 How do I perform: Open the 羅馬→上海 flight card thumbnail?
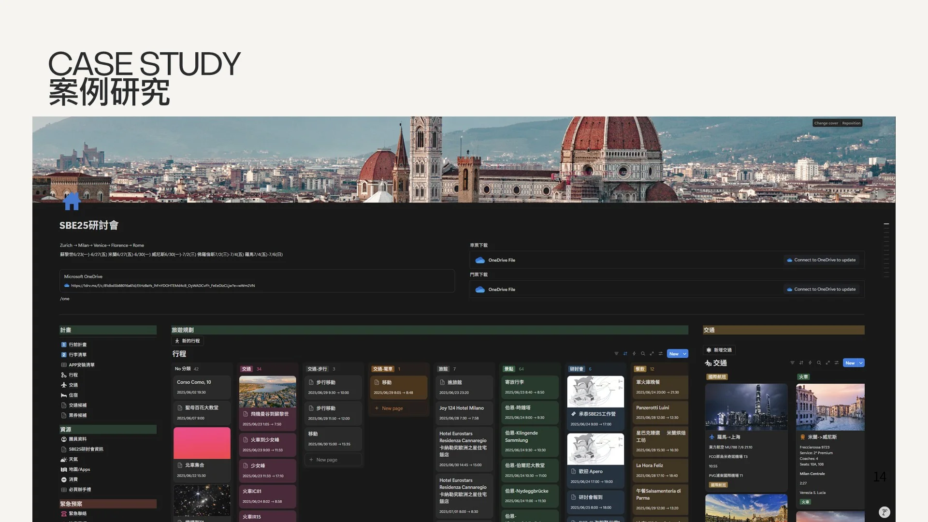point(746,407)
